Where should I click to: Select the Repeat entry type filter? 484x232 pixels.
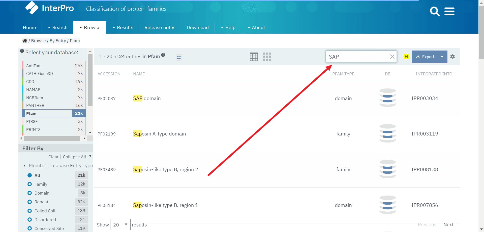tap(30, 202)
